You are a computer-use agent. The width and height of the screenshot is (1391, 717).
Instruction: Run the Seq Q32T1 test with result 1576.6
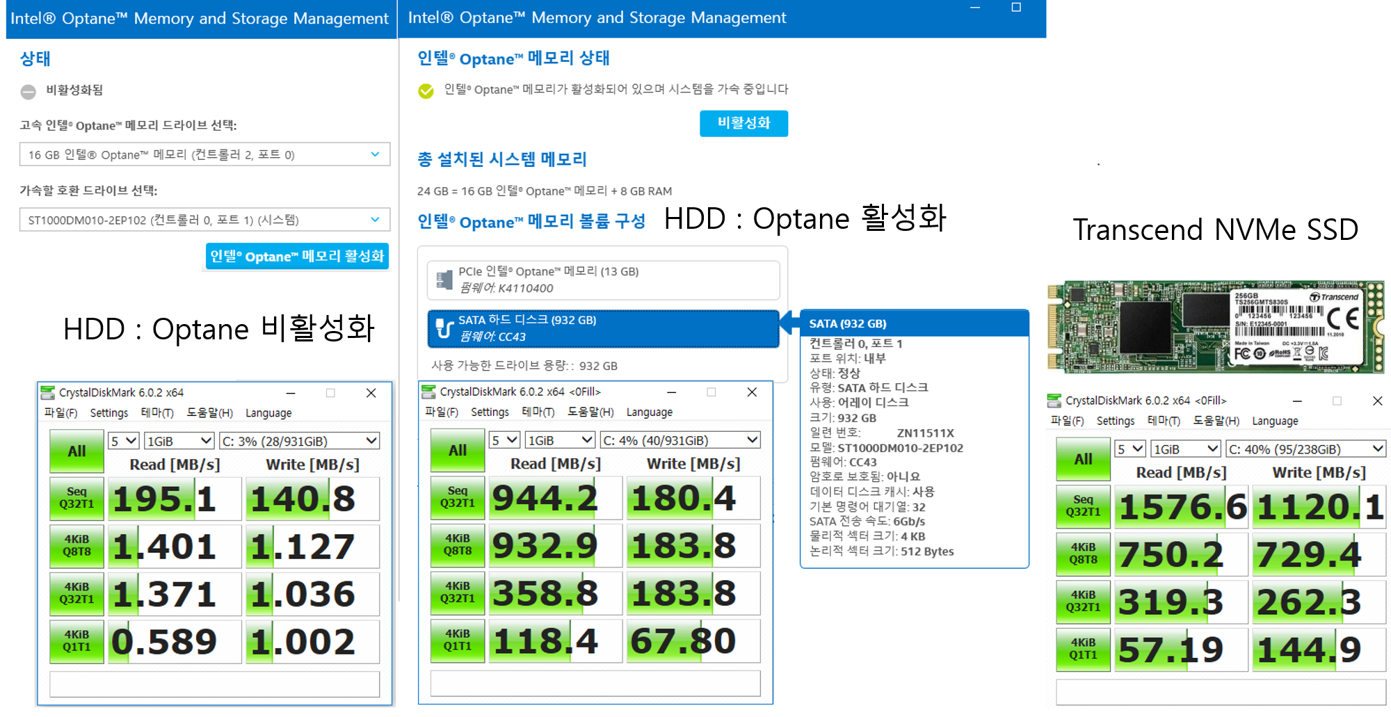tap(1083, 506)
